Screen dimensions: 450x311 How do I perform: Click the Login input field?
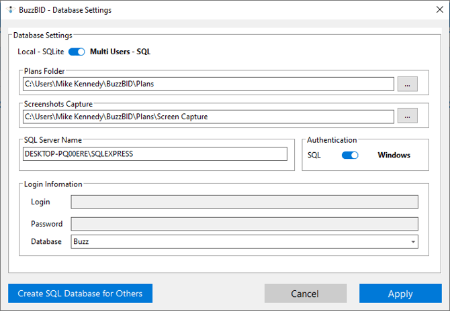tap(244, 202)
